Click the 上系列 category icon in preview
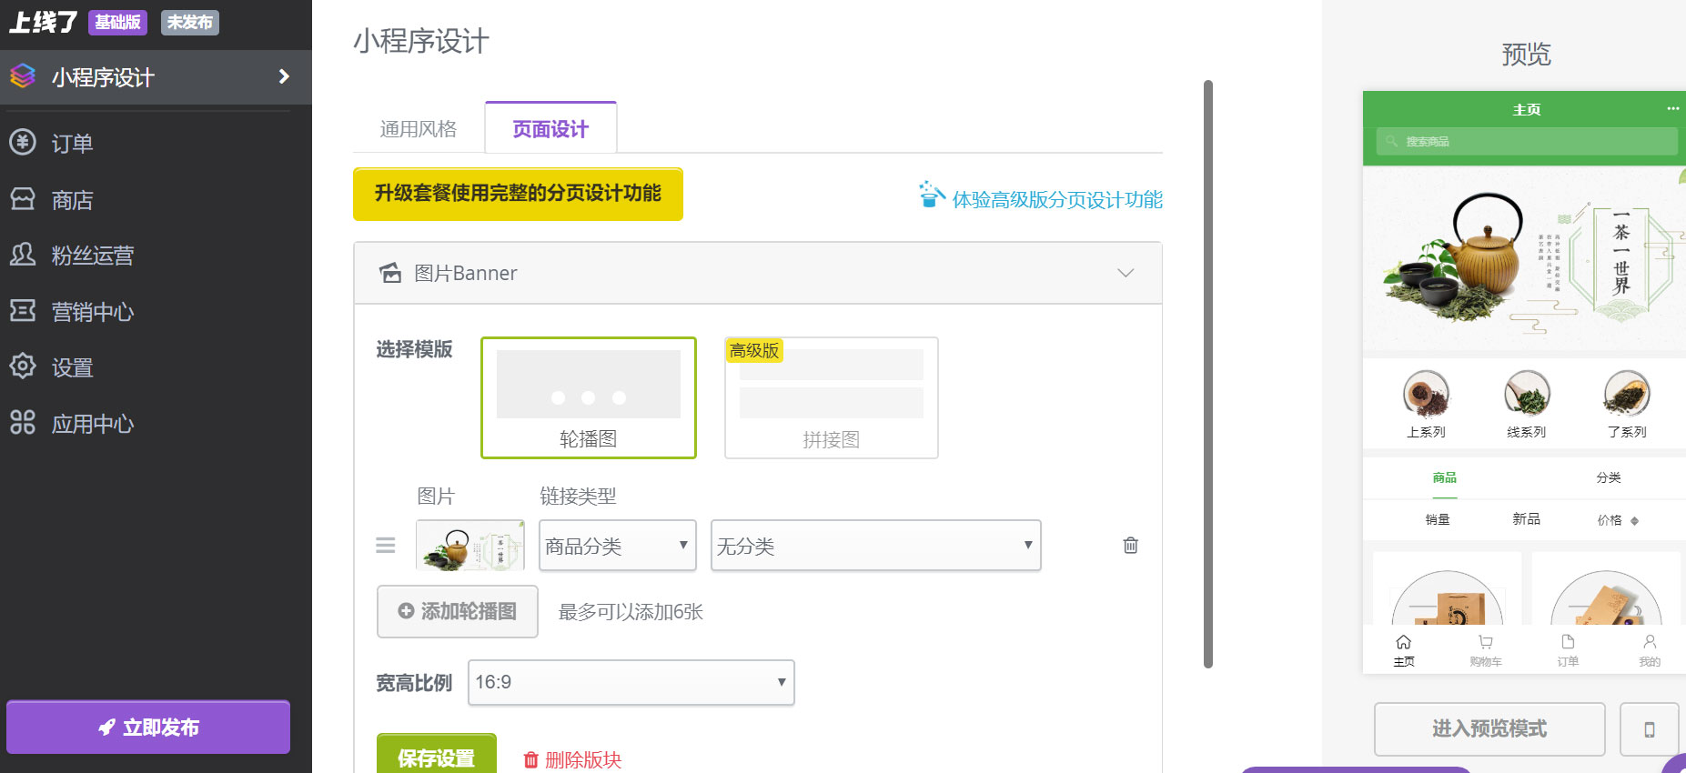1686x773 pixels. coord(1426,394)
